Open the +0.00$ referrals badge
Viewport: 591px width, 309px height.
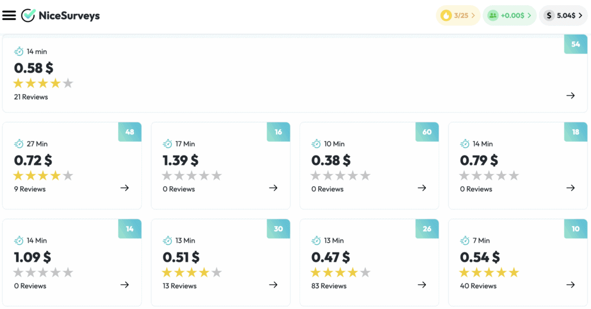coord(509,16)
